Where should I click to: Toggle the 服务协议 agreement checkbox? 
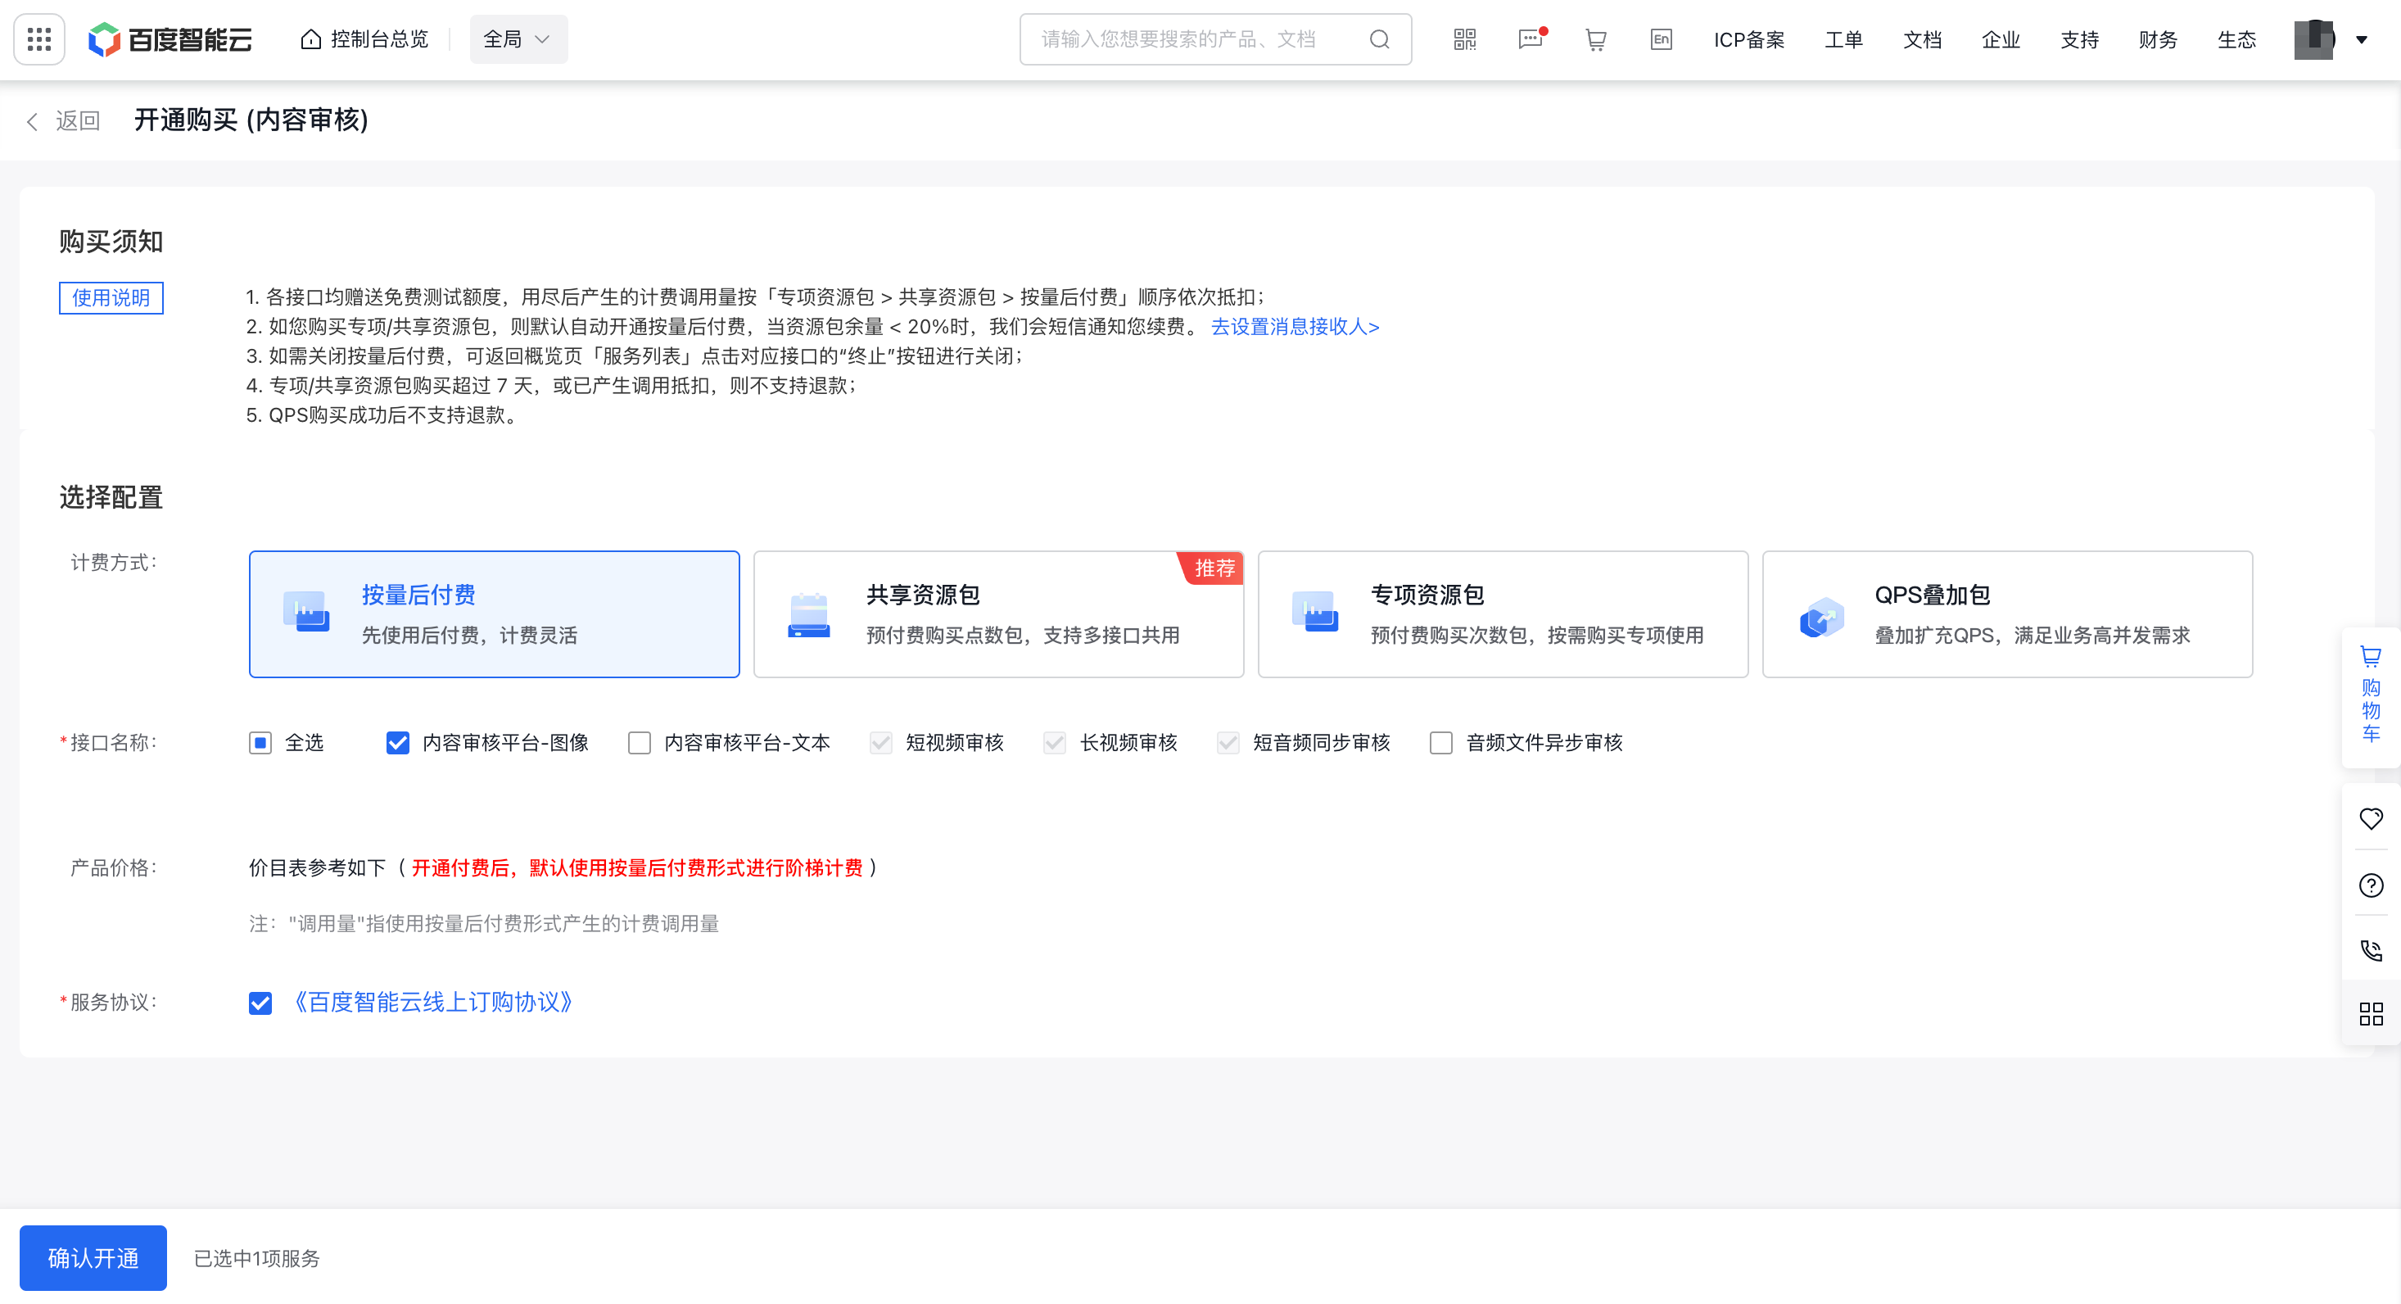click(260, 1003)
